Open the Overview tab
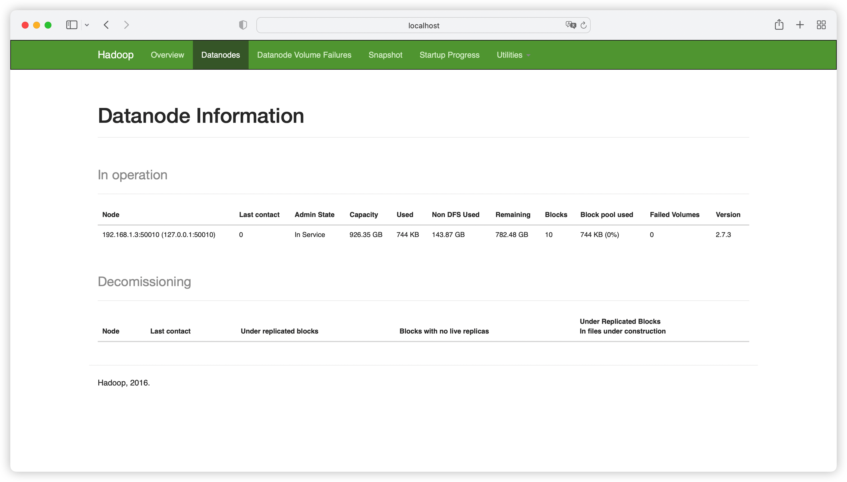847x482 pixels. [x=167, y=55]
